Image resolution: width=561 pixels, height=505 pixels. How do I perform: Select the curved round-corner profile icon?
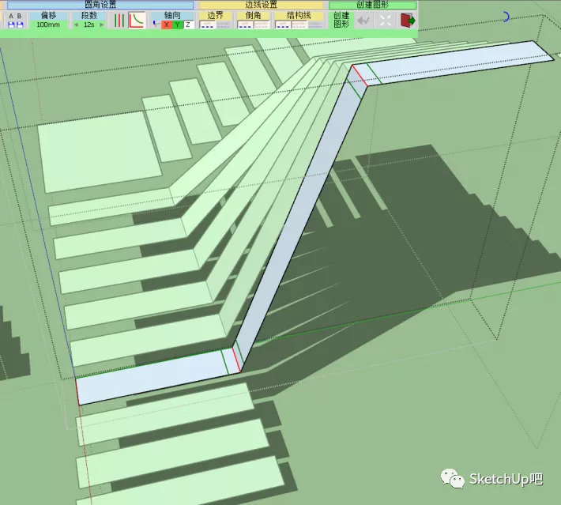[x=137, y=21]
